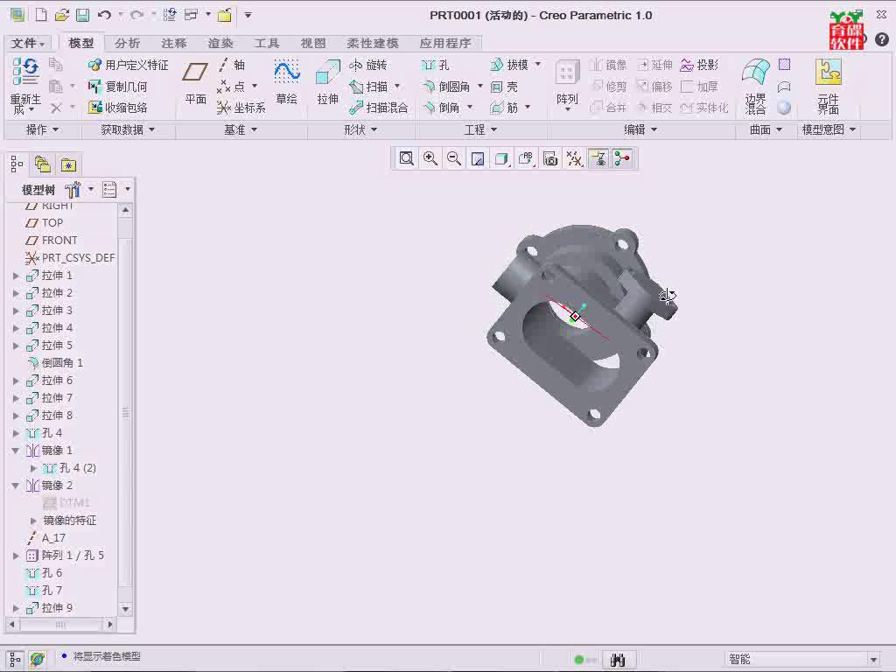Select the Shell (壳) tool

pos(505,87)
